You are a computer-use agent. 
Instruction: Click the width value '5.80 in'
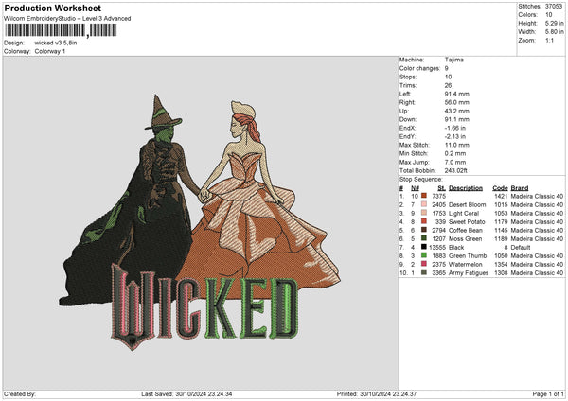coord(555,32)
